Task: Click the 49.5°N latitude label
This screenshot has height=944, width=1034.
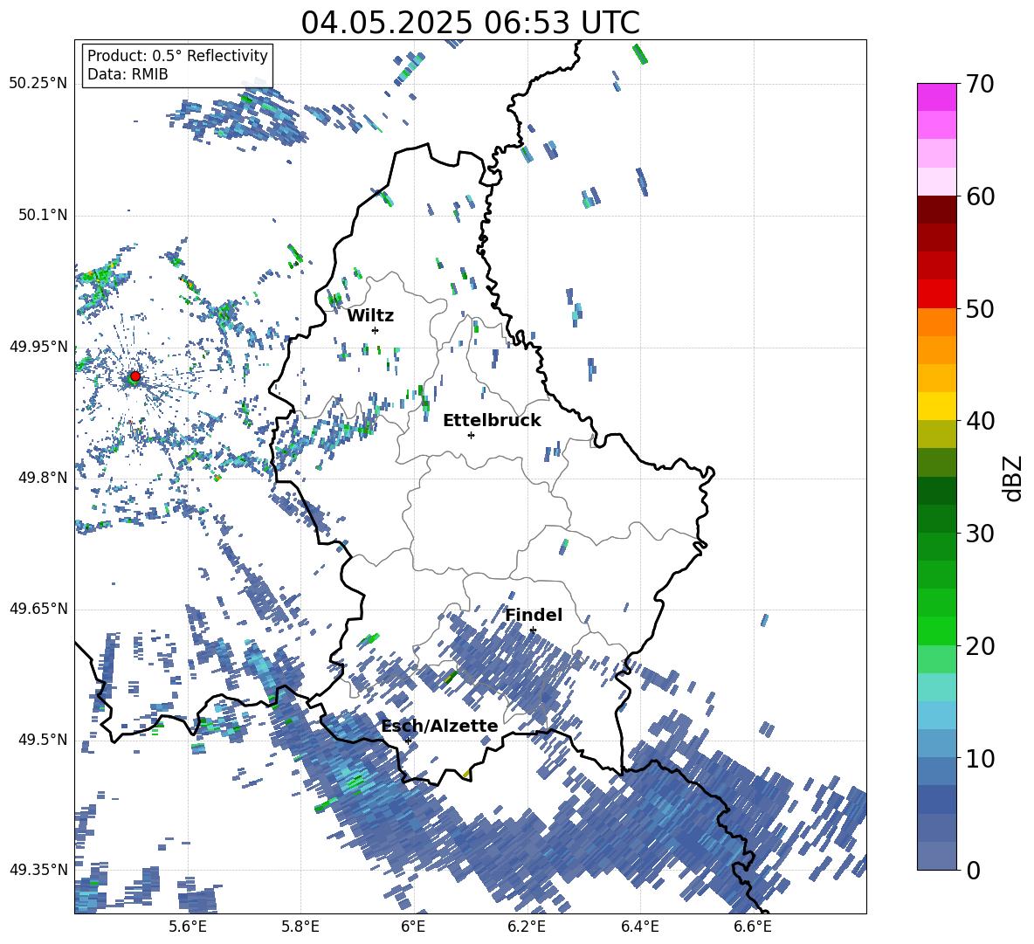Action: click(42, 739)
